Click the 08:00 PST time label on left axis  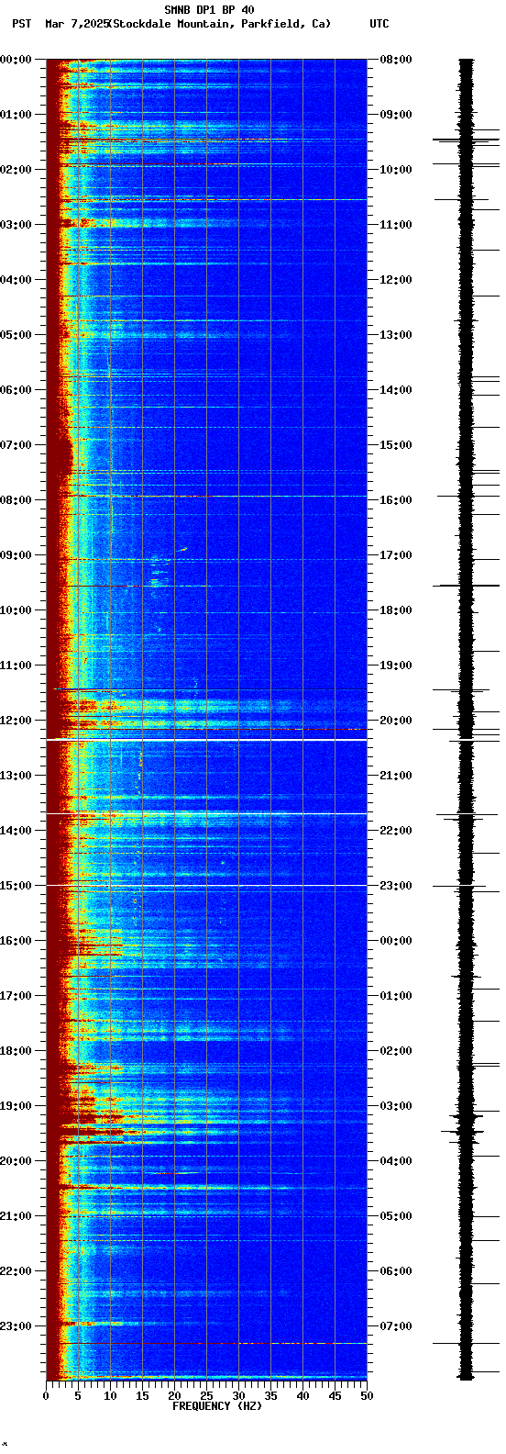point(15,500)
